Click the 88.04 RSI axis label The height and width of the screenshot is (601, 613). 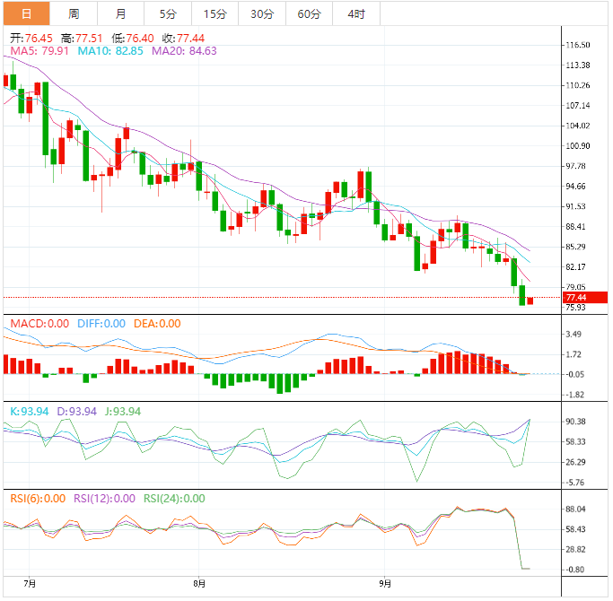click(575, 510)
